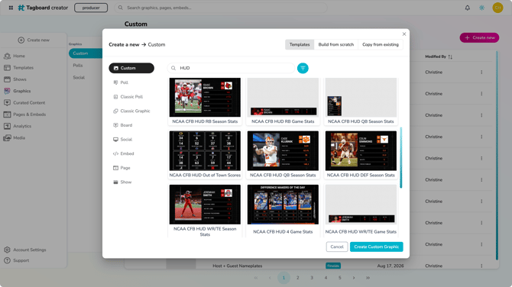The width and height of the screenshot is (512, 287).
Task: Choose NCAA CFB HUD DEF Season Stats template
Action: point(361,155)
